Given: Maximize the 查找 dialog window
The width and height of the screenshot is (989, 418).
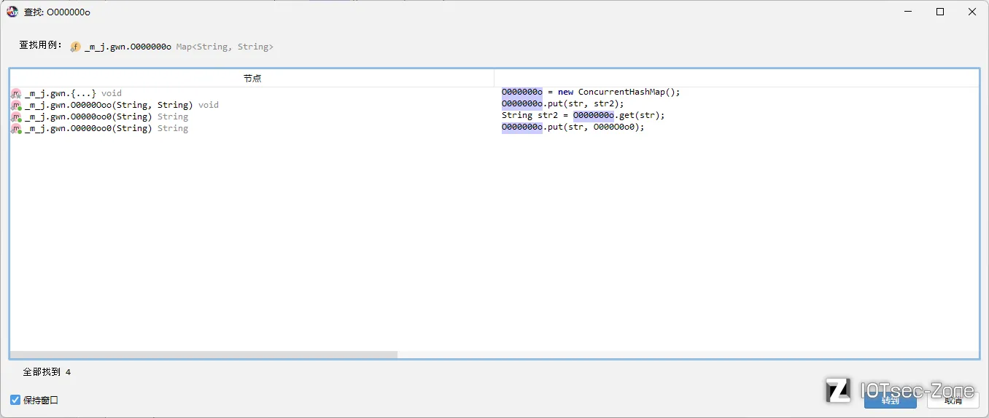Looking at the screenshot, I should coord(940,12).
